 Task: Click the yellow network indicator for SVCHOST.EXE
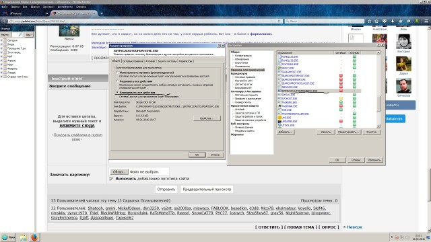[341, 98]
